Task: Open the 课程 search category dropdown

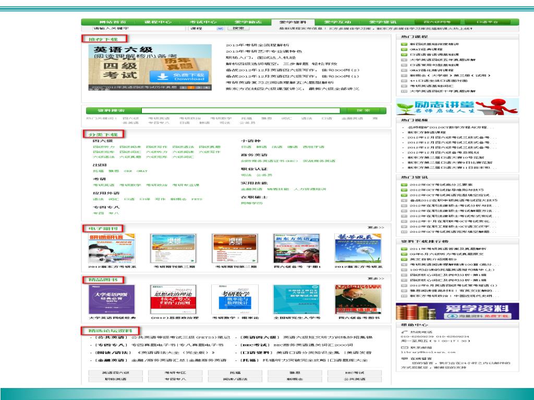Action: coord(203,29)
